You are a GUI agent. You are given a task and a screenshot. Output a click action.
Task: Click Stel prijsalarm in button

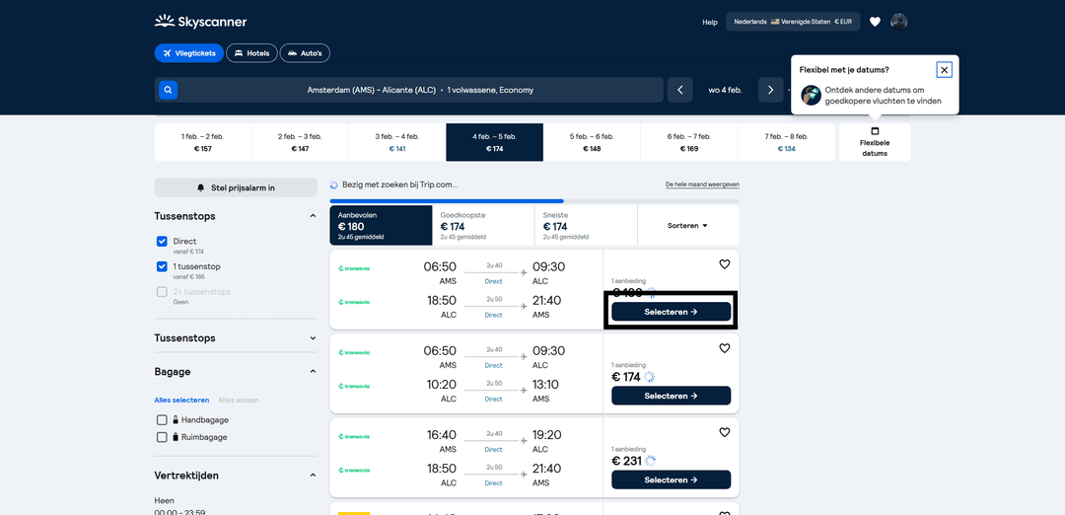pyautogui.click(x=236, y=187)
